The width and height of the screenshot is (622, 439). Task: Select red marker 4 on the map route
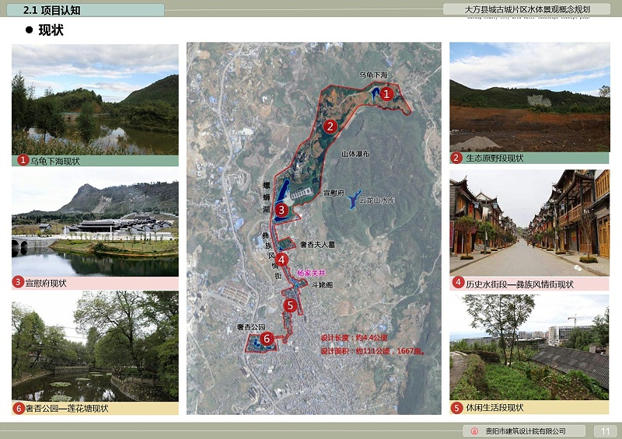pyautogui.click(x=281, y=260)
